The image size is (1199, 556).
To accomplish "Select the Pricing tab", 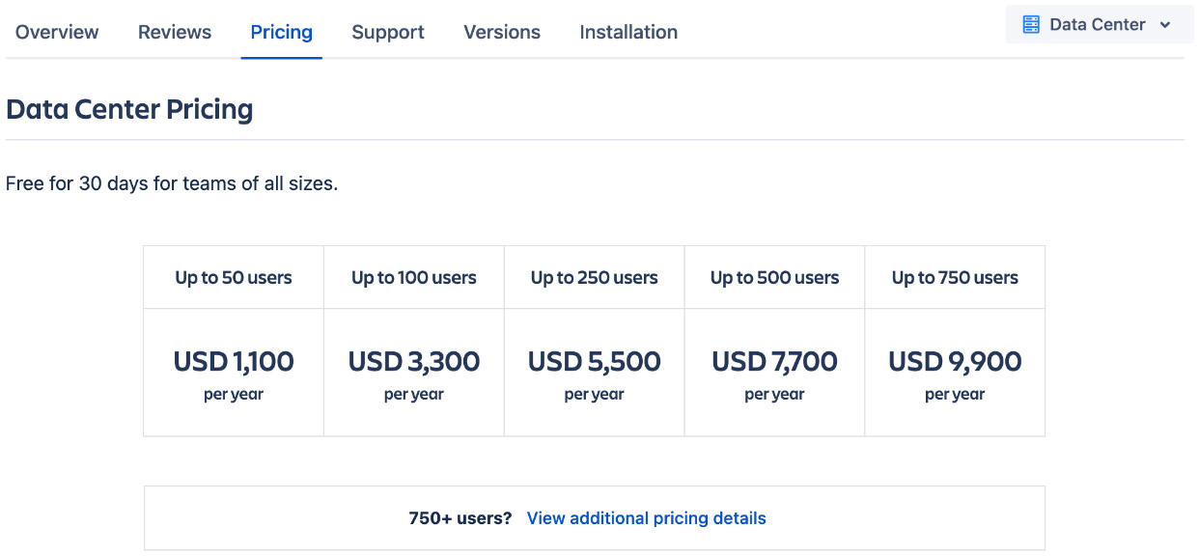I will 281,32.
